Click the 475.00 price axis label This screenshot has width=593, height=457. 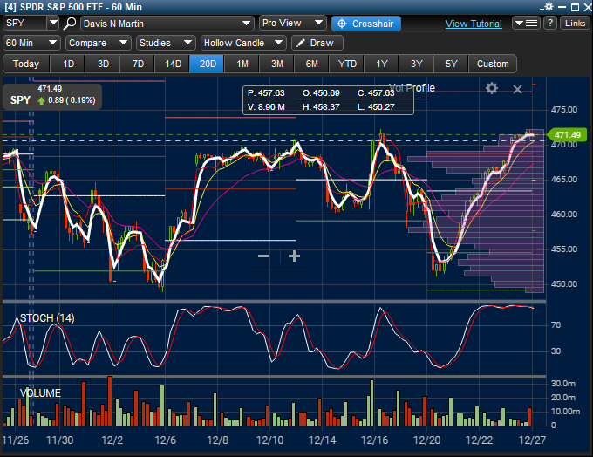pos(564,110)
